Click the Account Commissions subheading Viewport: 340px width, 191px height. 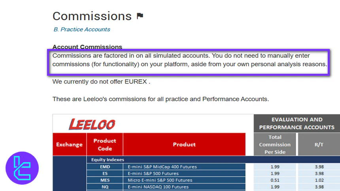point(87,47)
